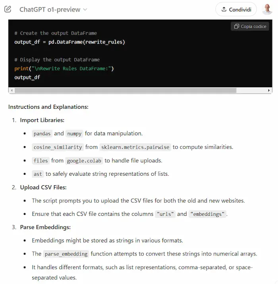Image resolution: width=278 pixels, height=284 pixels.
Task: Copy code with the Copia codice button
Action: point(250,27)
